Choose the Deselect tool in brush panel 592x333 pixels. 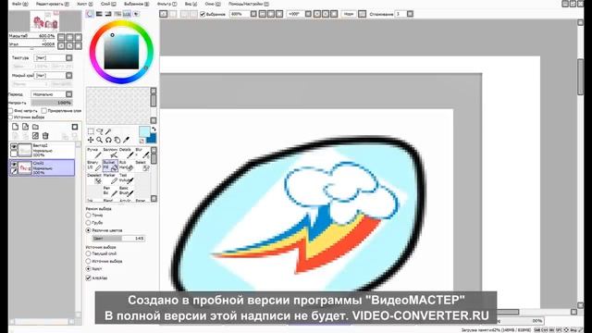(x=94, y=179)
